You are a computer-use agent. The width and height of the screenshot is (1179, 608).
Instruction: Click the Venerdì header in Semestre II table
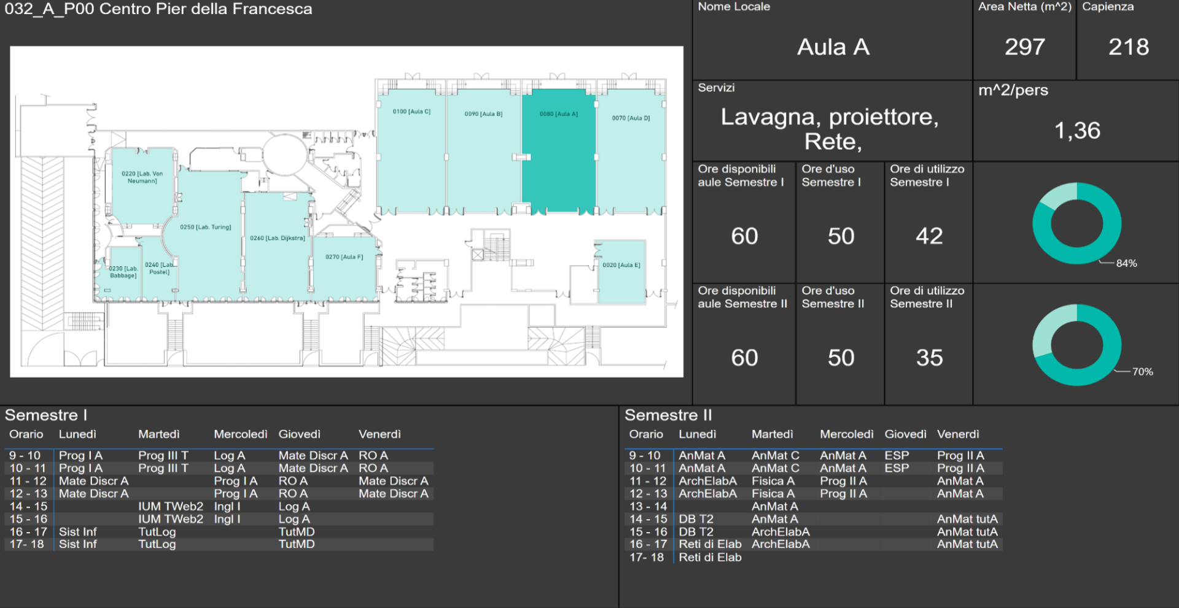coord(958,434)
